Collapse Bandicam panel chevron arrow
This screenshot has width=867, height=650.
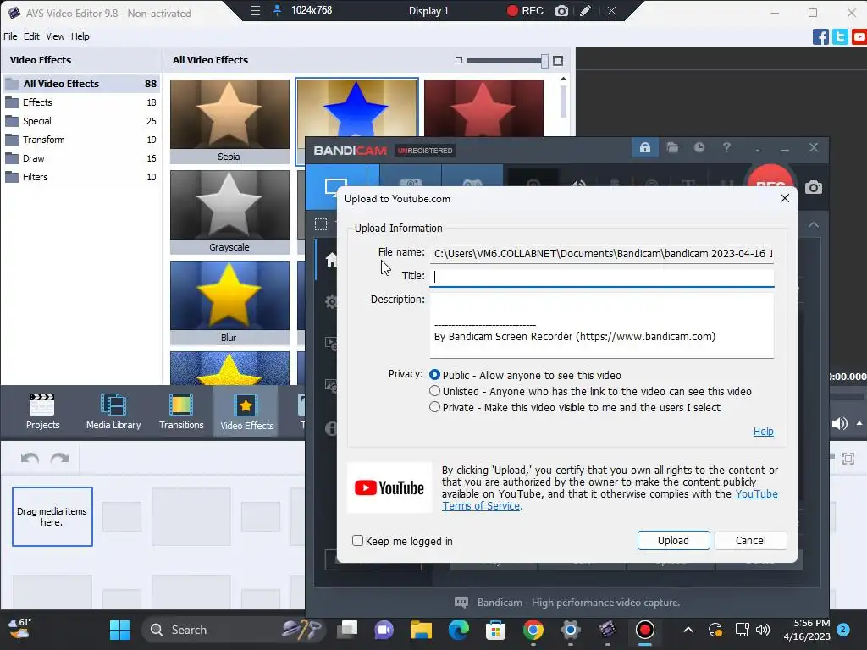pos(814,224)
